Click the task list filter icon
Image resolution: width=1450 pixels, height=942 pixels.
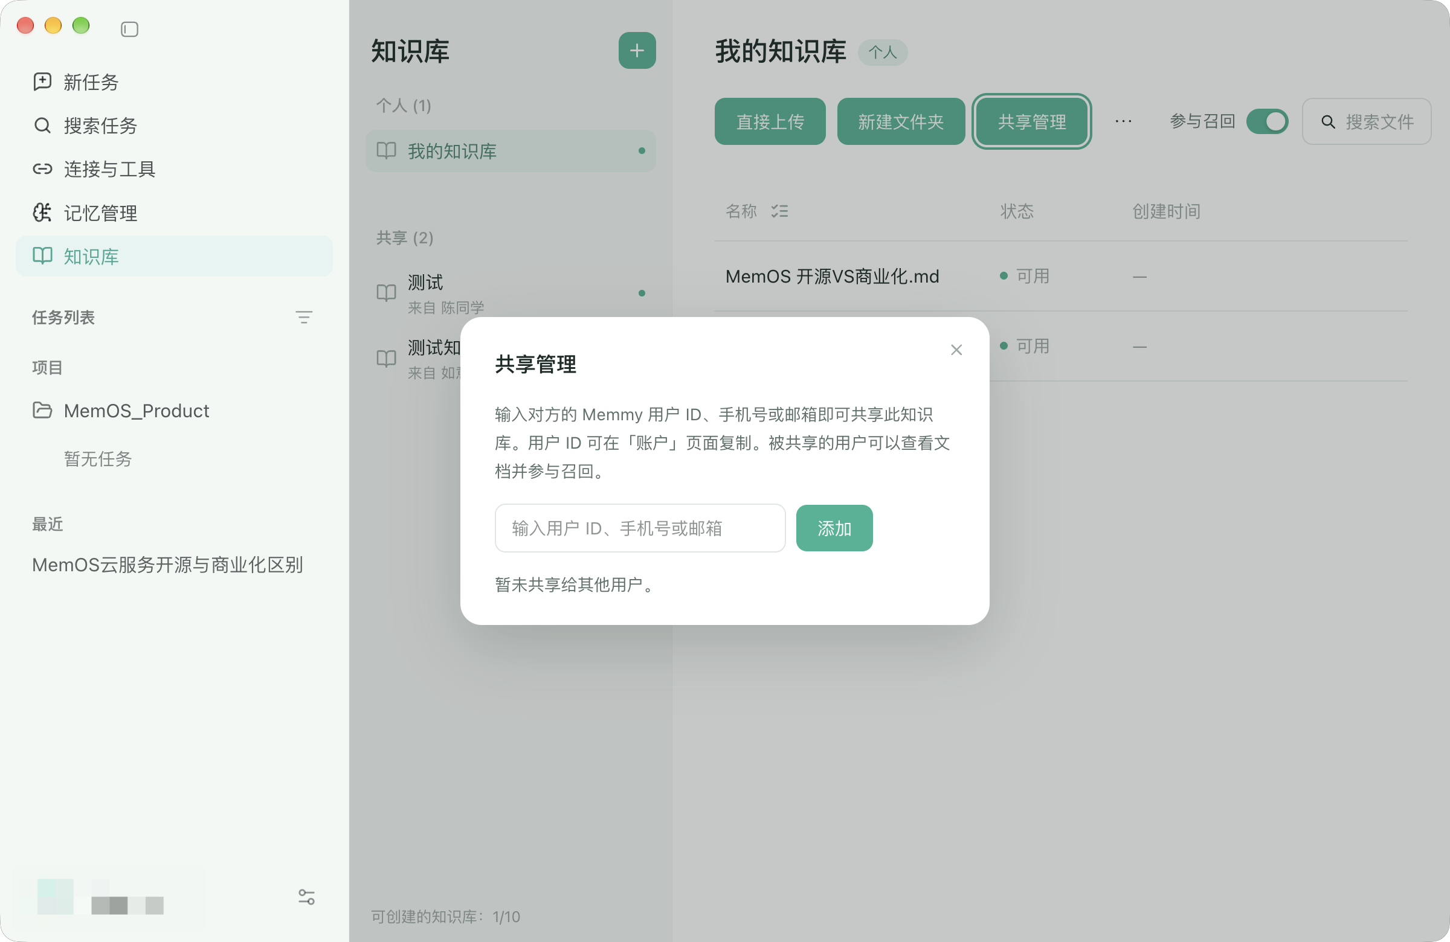pos(303,317)
